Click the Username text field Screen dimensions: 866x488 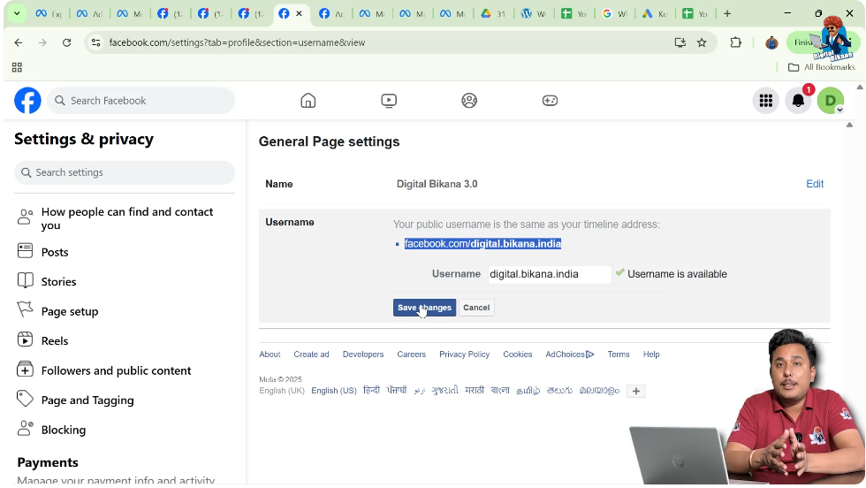click(550, 274)
